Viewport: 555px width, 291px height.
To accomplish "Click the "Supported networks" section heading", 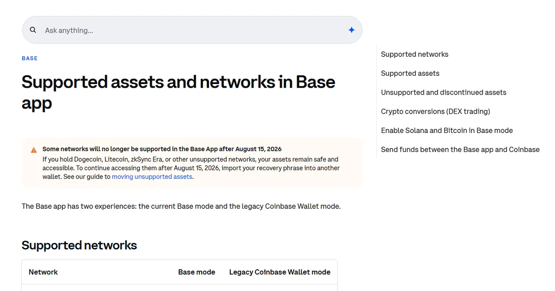I will tap(79, 245).
